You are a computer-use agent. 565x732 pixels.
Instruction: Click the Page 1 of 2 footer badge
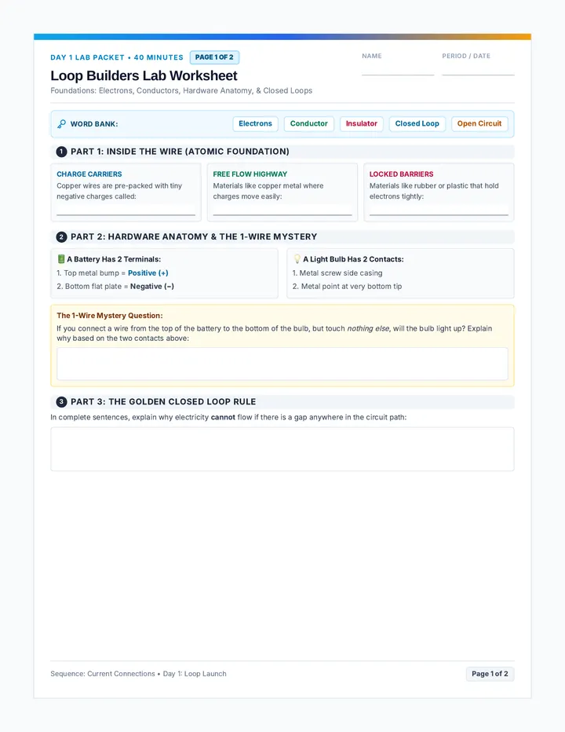tap(490, 674)
